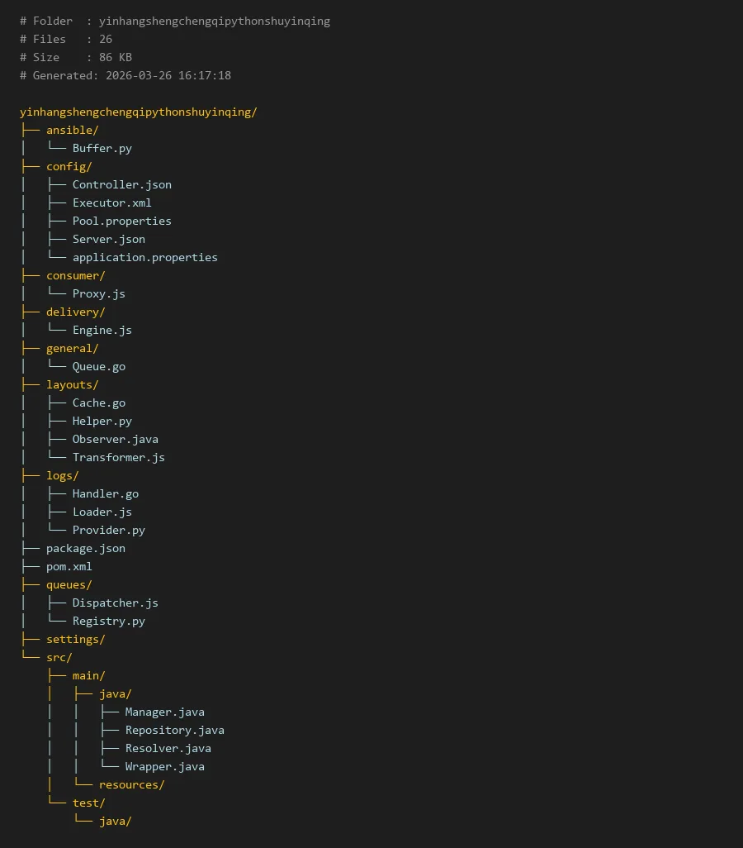Open Observer.java in layouts
Viewport: 743px width, 848px height.
115,439
